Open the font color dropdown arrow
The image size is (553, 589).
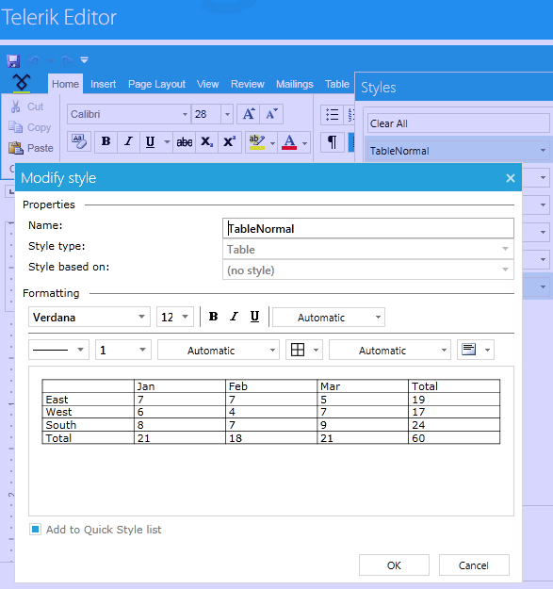coord(305,142)
